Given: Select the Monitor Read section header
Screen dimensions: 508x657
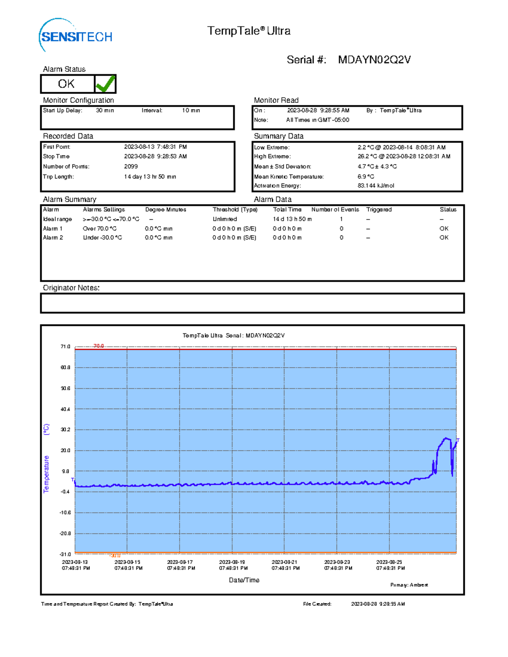Looking at the screenshot, I should (x=276, y=100).
